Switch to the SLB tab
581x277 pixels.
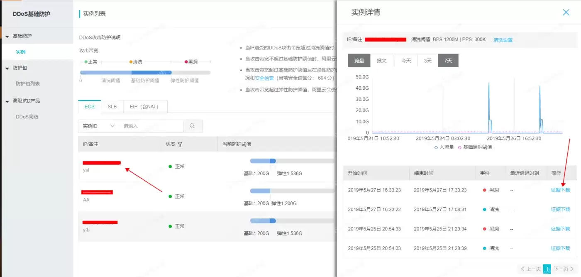point(112,106)
